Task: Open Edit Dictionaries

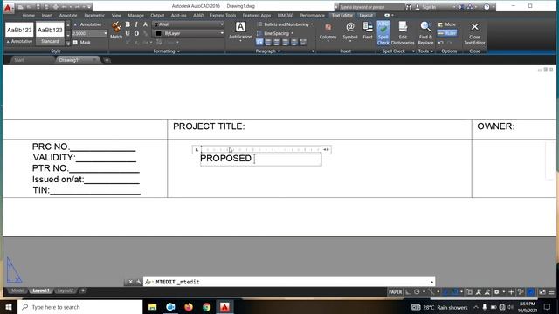Action: [403, 33]
